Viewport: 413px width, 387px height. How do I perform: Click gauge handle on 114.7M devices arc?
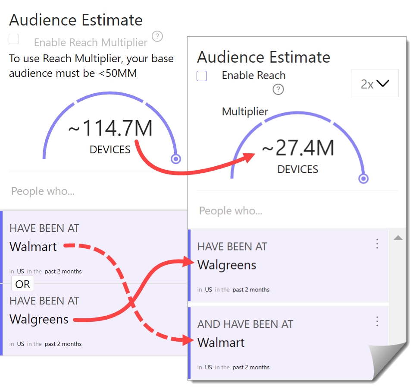click(x=176, y=159)
